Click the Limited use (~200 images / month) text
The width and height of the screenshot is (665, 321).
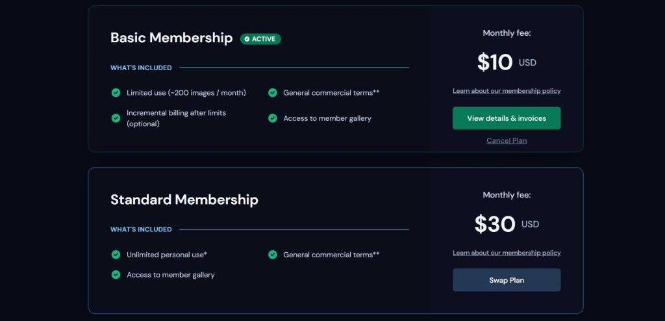[186, 93]
